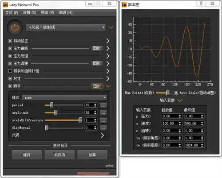Image resolution: width=222 pixels, height=178 pixels.
Task: Click the s (速度) 起始值 input field
Action: (172, 124)
